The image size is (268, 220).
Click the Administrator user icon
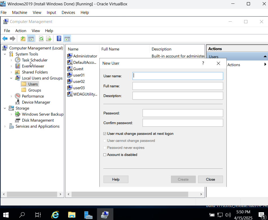pos(70,56)
